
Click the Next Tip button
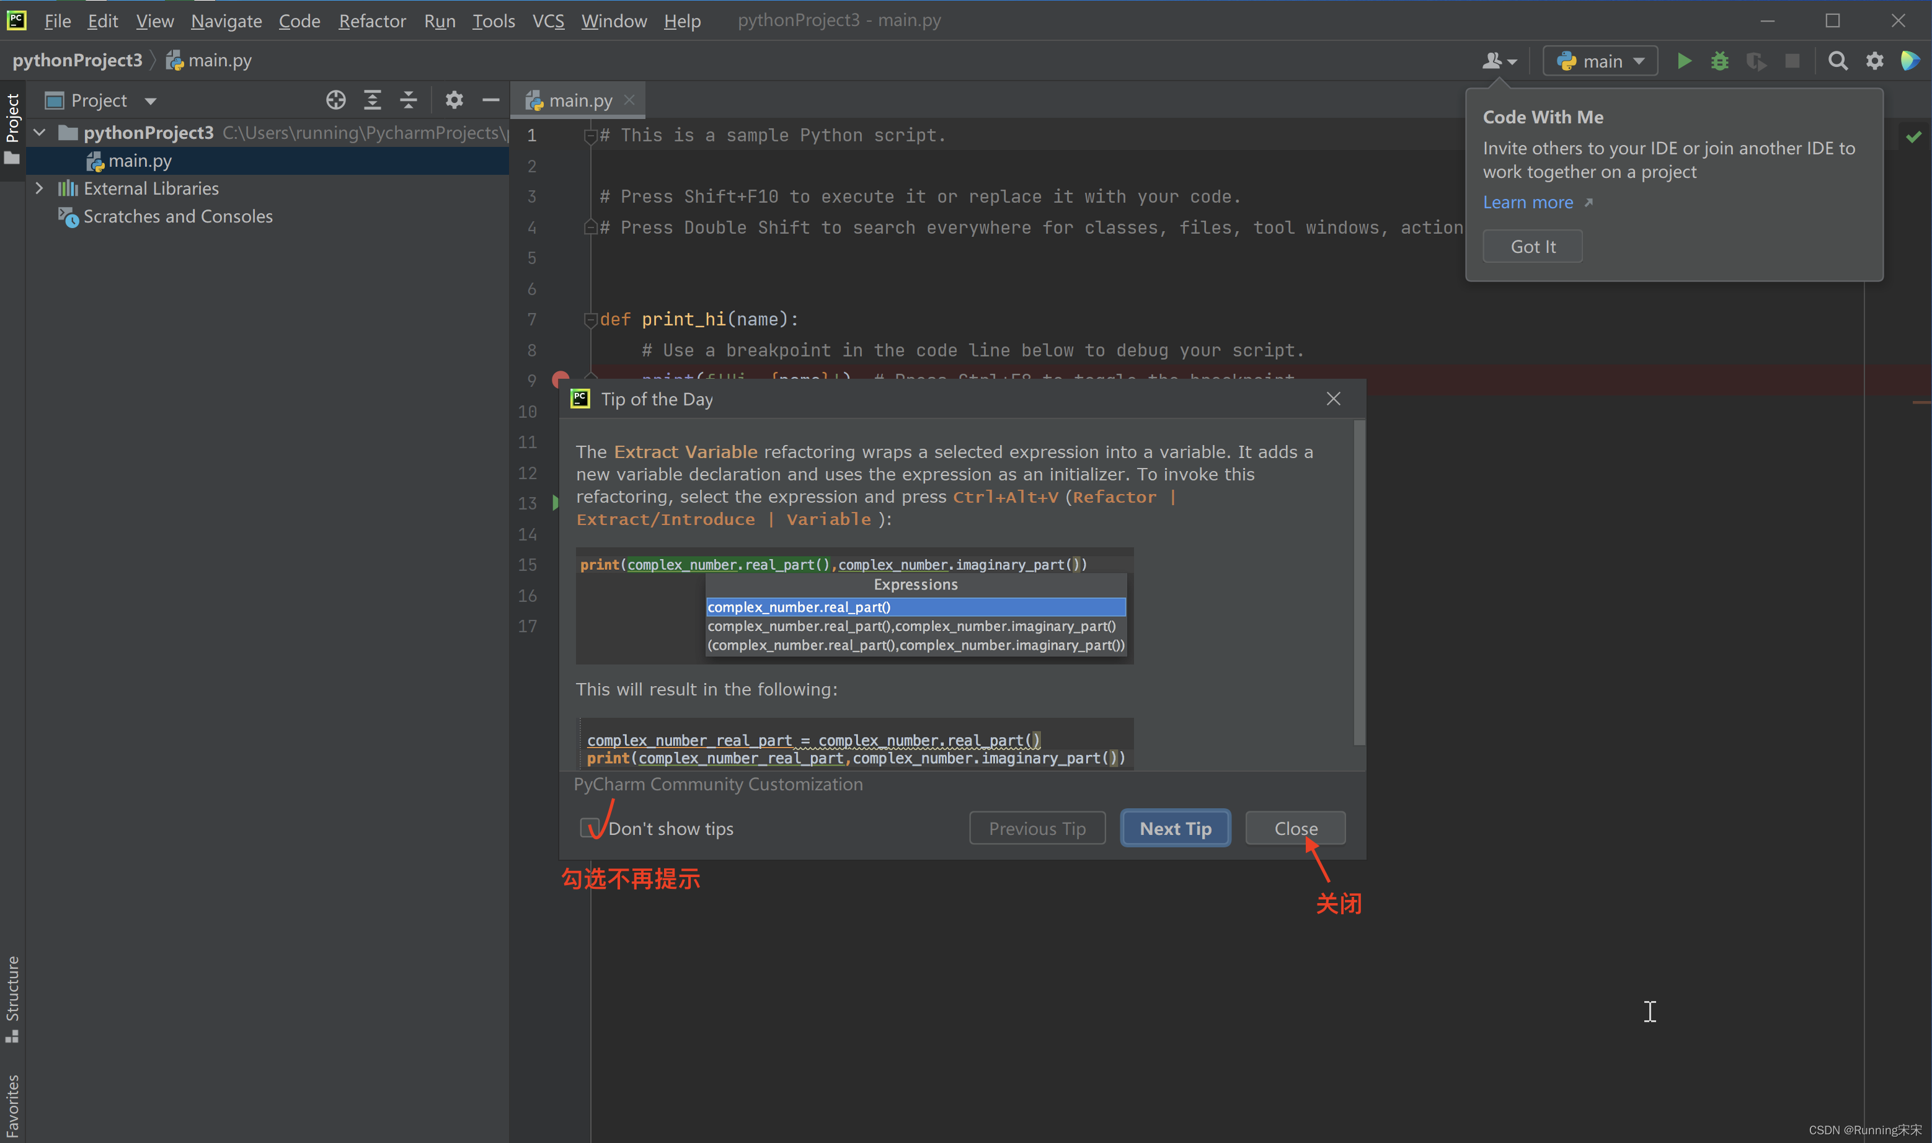1175,828
